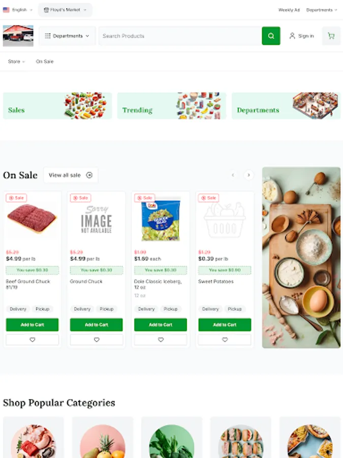This screenshot has width=343, height=458.
Task: Click the store logo image
Action: (18, 36)
